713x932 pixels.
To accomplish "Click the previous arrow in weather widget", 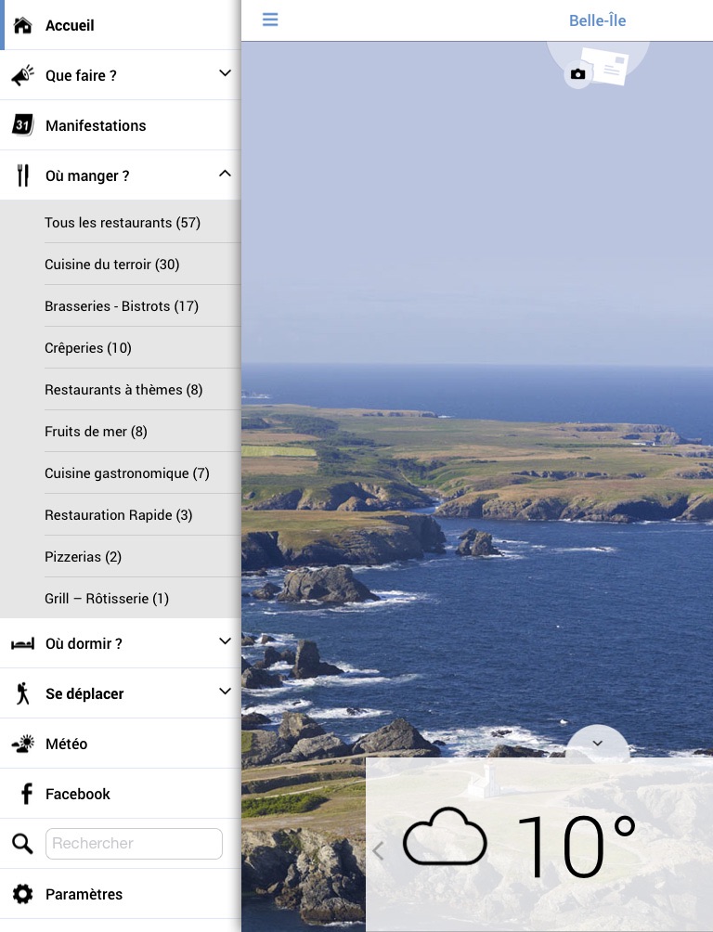I will click(x=378, y=850).
